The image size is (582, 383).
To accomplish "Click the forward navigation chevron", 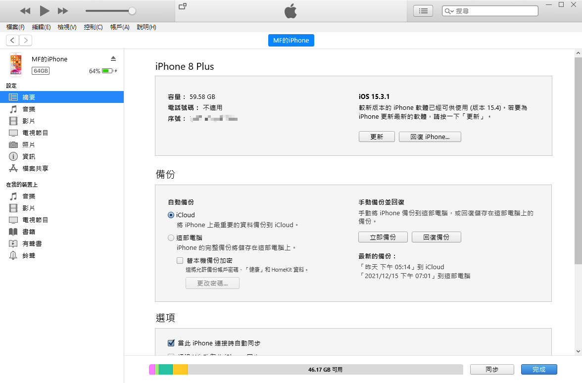I will [x=25, y=40].
